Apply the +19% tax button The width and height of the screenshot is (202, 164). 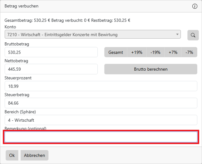point(137,52)
